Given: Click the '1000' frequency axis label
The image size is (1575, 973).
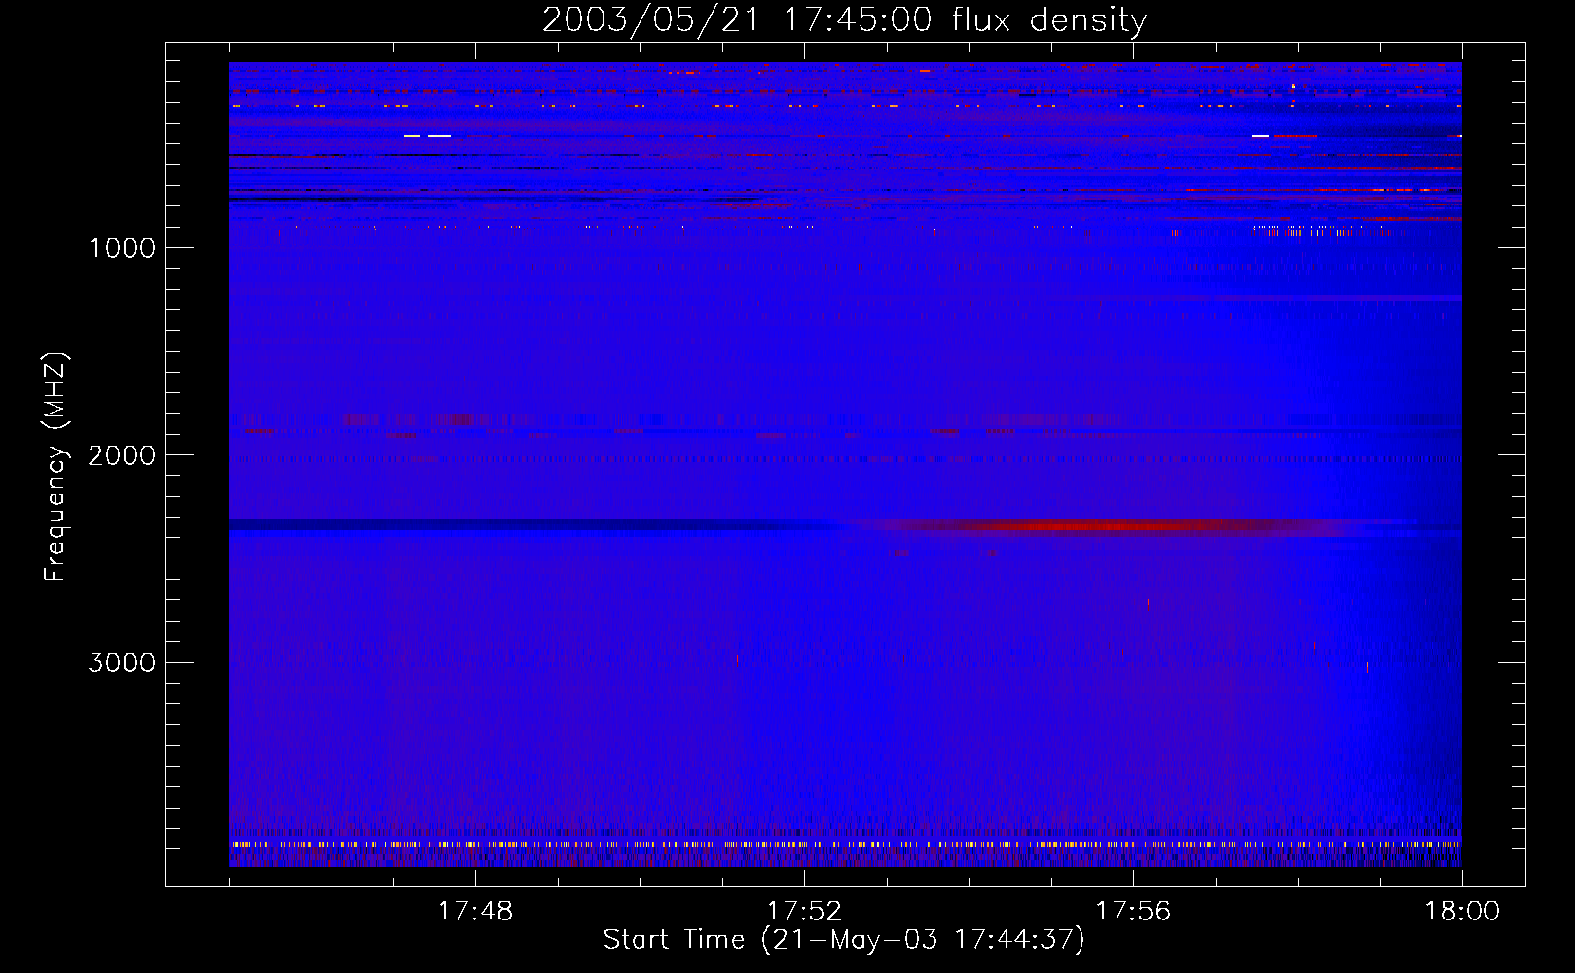Looking at the screenshot, I should pyautogui.click(x=122, y=248).
